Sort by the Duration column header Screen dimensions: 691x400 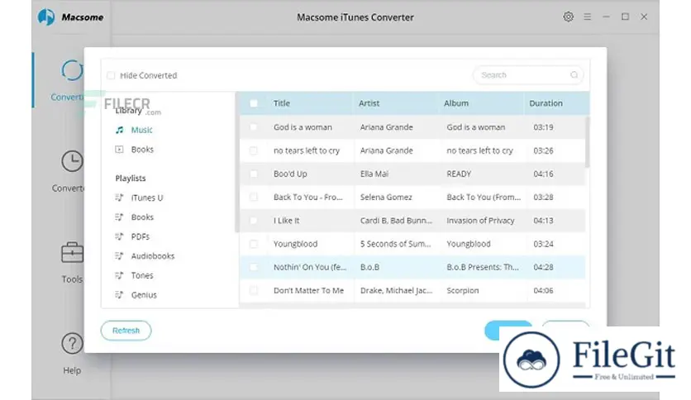tap(546, 103)
